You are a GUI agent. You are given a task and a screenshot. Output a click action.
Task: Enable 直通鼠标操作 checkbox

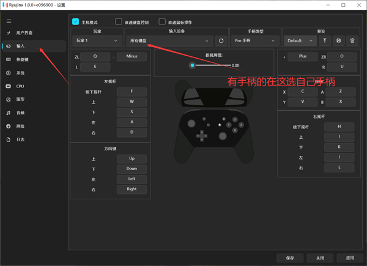162,22
